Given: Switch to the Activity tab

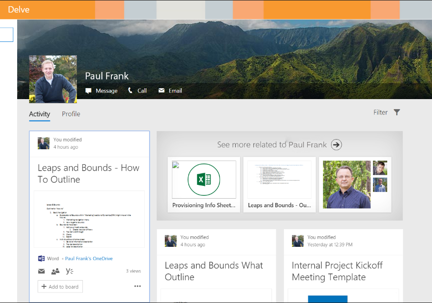Looking at the screenshot, I should click(x=40, y=114).
